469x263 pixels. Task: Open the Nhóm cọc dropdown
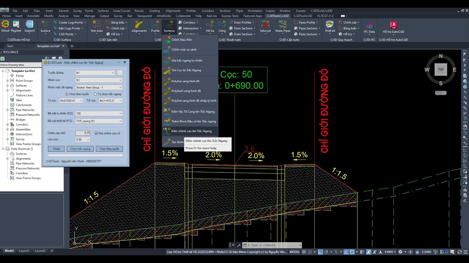[x=99, y=80]
